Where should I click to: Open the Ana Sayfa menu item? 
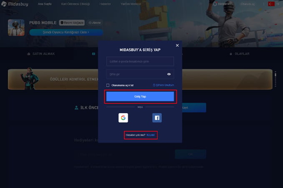pos(45,4)
